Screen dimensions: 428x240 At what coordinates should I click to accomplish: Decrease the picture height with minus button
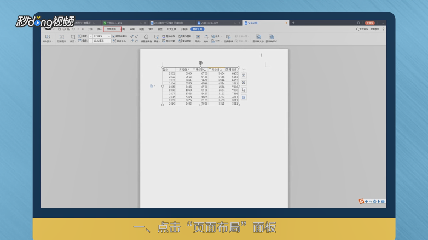coord(91,36)
